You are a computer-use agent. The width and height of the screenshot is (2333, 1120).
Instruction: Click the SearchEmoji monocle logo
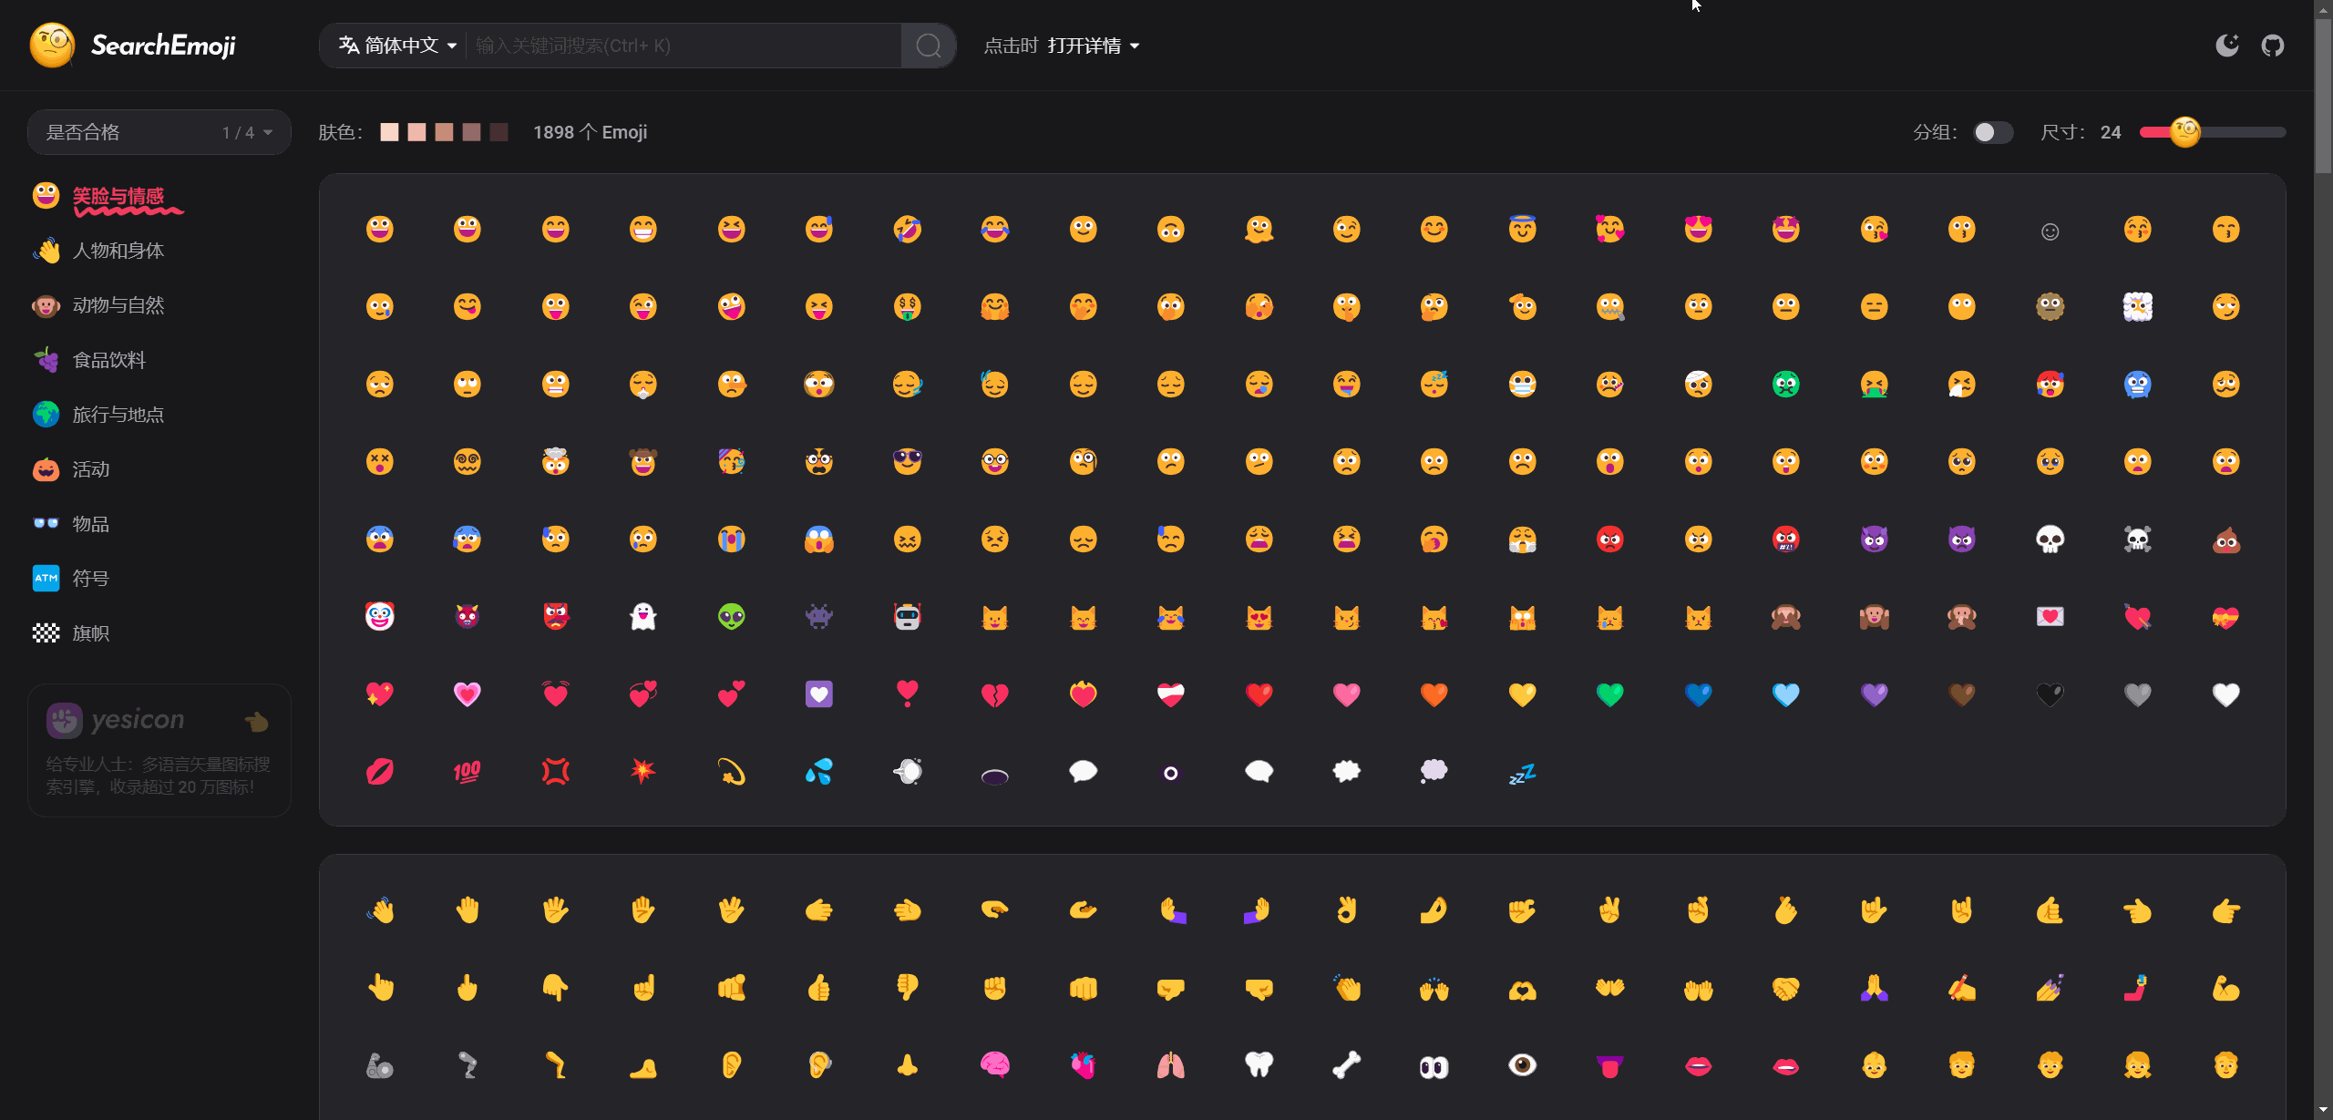52,45
